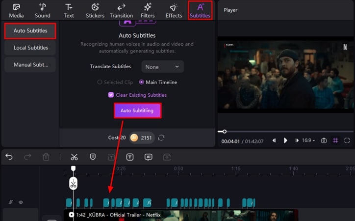Click the marker shield icon

93,157
